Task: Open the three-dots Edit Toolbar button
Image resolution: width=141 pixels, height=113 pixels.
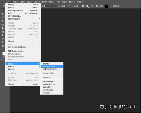Action: pos(3,49)
